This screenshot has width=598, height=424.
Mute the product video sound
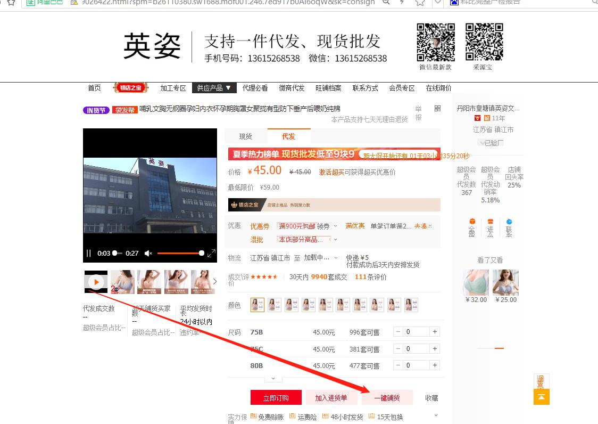148,254
